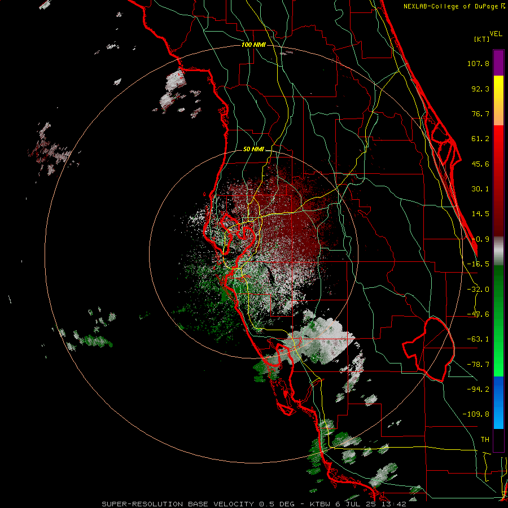
Task: Click the VEL legend title
Action: 496,34
